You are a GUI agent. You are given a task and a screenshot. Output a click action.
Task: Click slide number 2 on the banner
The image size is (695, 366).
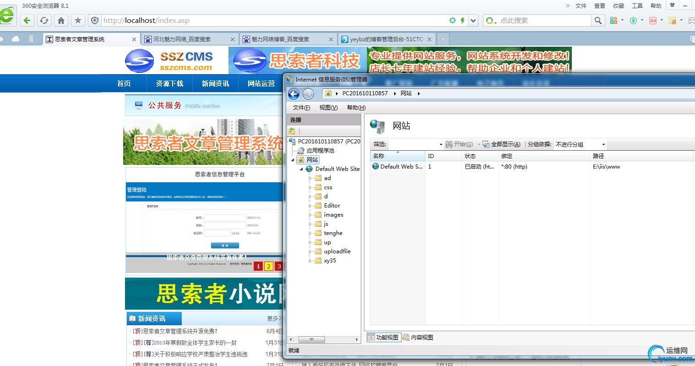(x=269, y=266)
